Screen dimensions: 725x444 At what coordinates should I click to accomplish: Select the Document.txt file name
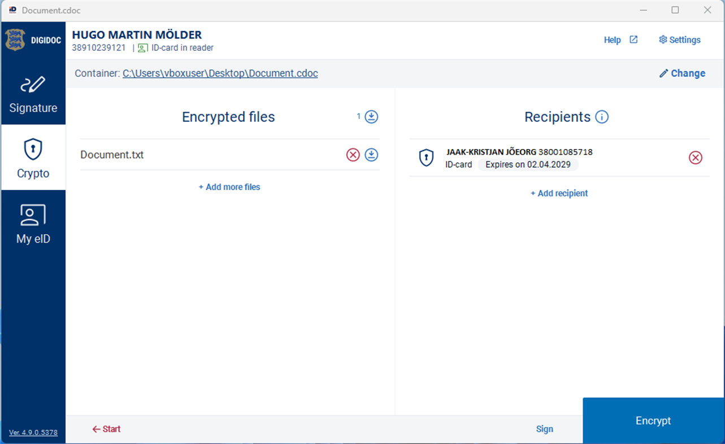click(112, 155)
